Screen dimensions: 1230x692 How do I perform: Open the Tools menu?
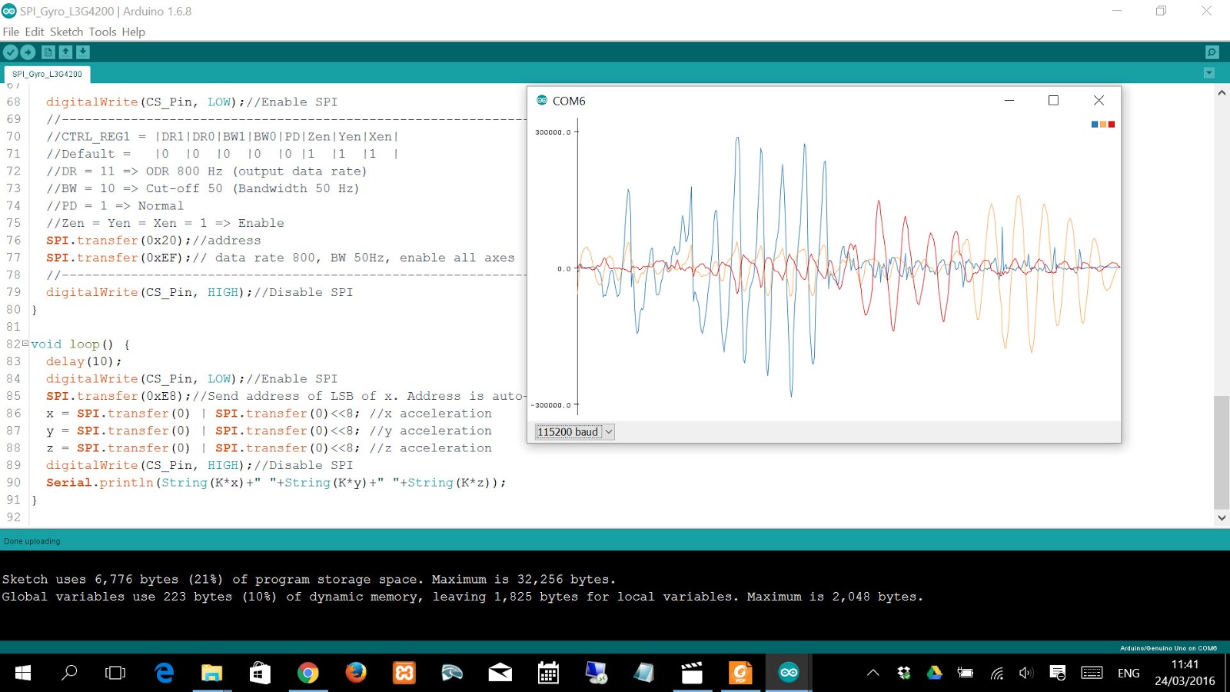click(102, 32)
